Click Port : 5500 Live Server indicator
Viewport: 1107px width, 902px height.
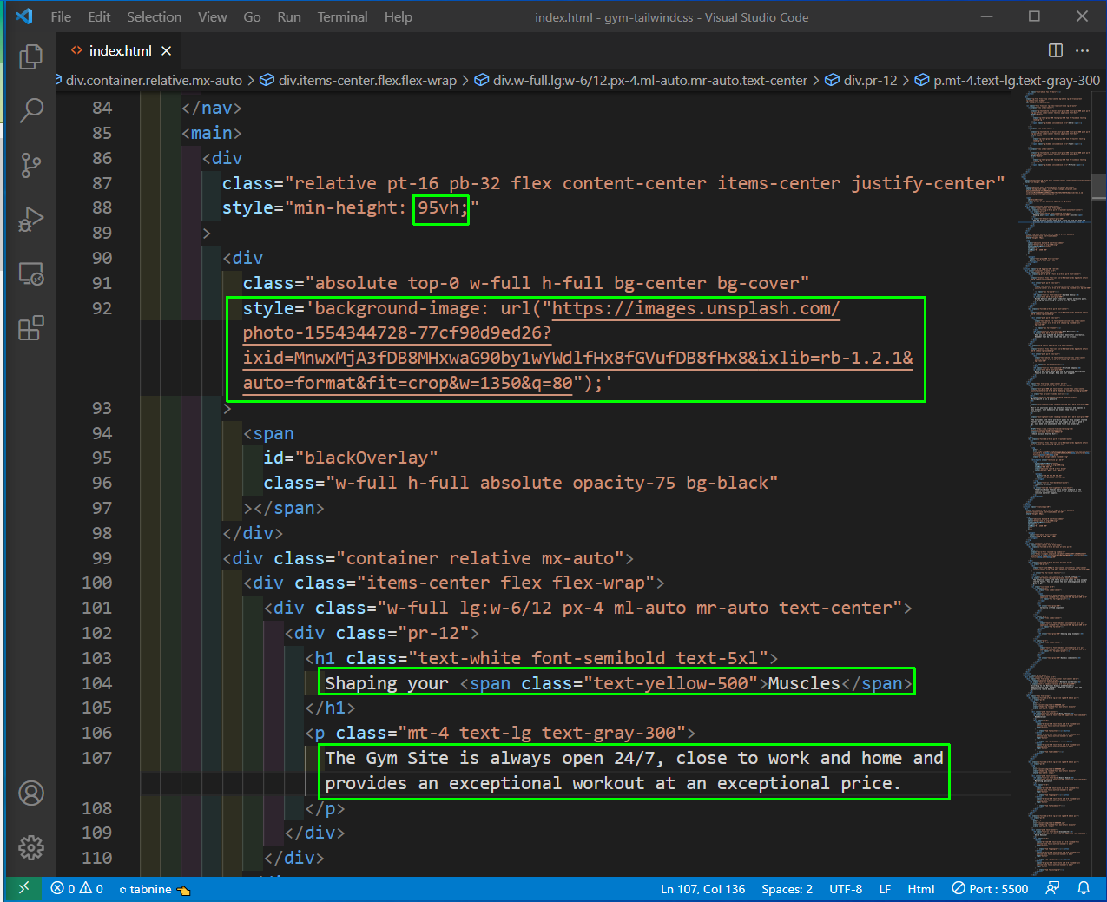990,889
